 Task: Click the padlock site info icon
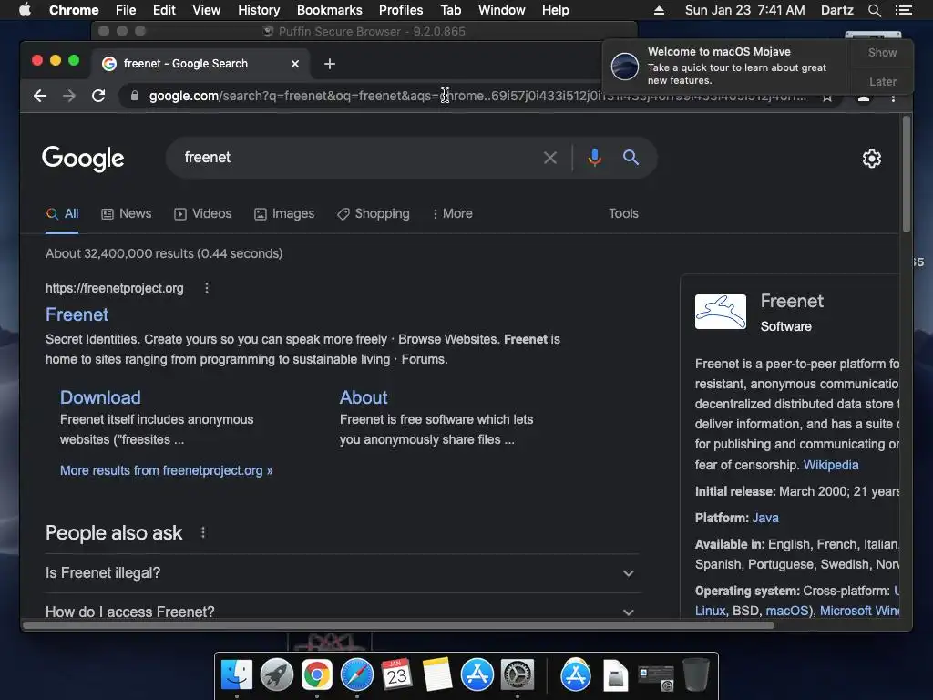click(x=135, y=96)
